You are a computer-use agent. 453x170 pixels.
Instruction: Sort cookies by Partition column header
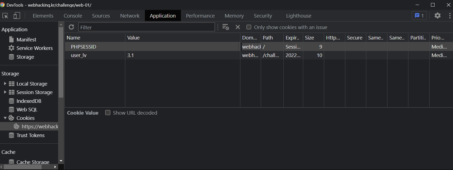click(419, 38)
